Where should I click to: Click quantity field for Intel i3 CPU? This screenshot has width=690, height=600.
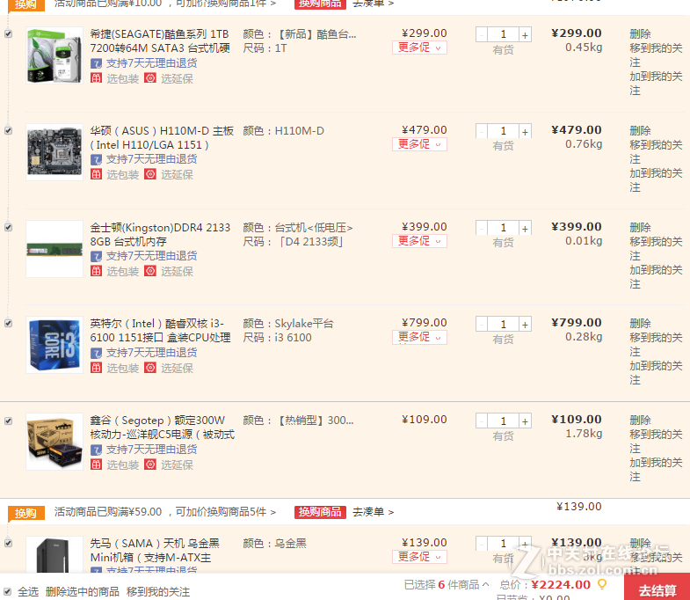tap(504, 325)
